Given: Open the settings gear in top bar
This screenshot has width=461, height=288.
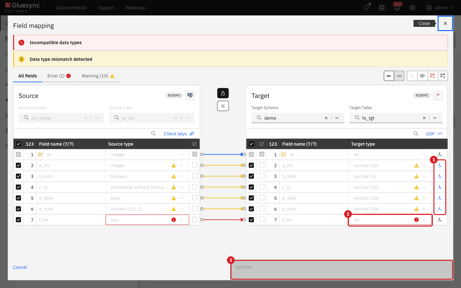Looking at the screenshot, I should pos(413,8).
